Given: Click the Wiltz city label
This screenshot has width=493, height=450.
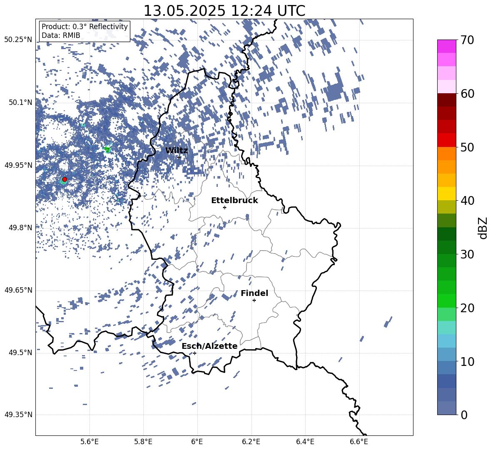Looking at the screenshot, I should coord(177,151).
